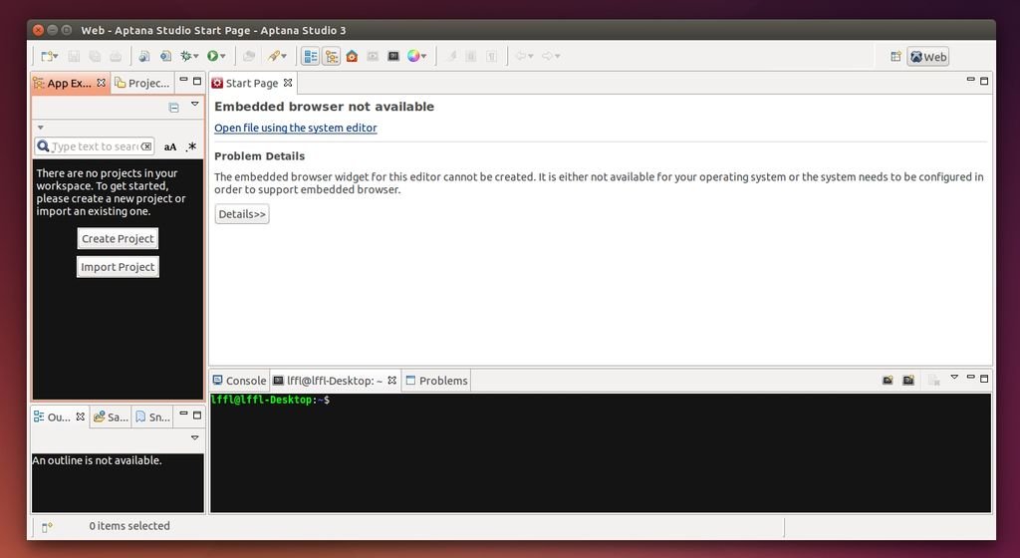Click the Create Project button
Viewport: 1020px width, 558px height.
coord(118,239)
